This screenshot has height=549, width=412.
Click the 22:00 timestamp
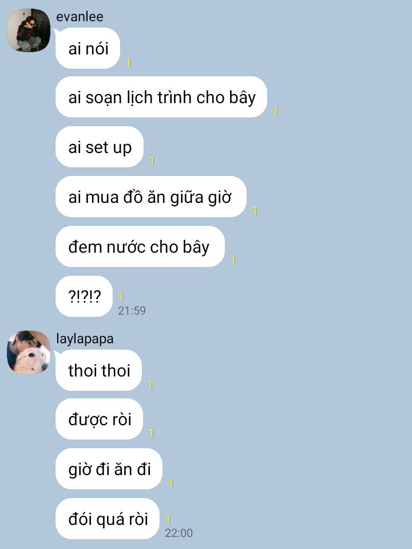179,534
